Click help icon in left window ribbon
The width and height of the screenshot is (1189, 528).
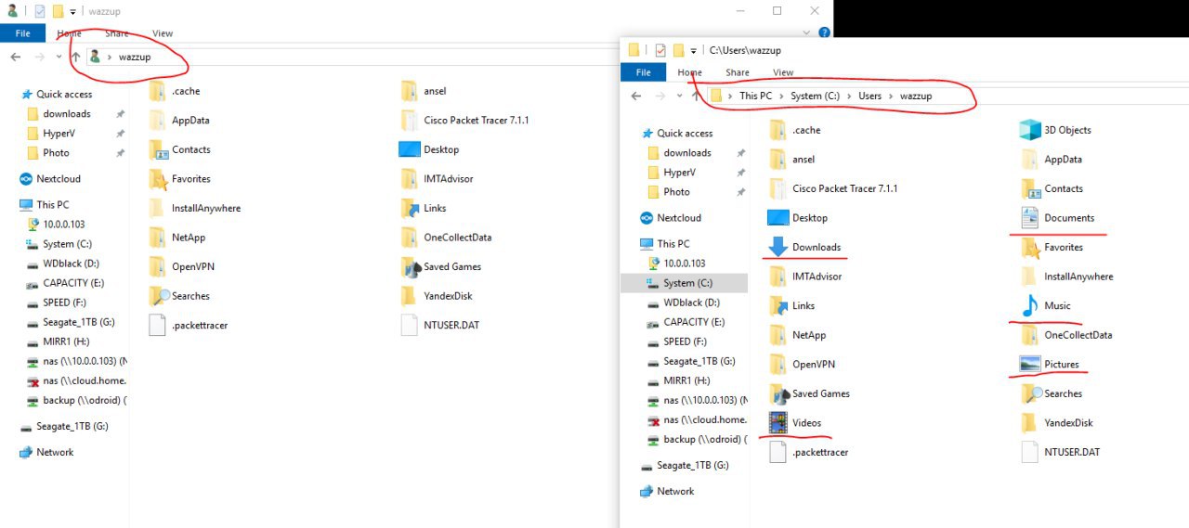(825, 32)
